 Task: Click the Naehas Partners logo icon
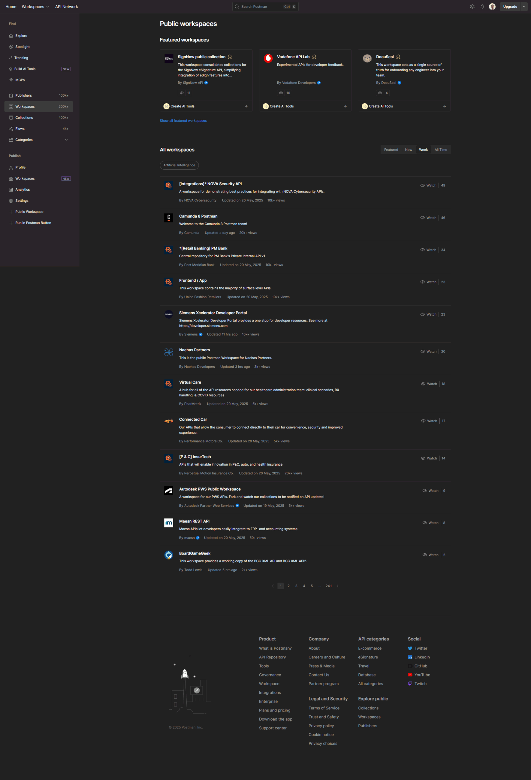pyautogui.click(x=168, y=352)
